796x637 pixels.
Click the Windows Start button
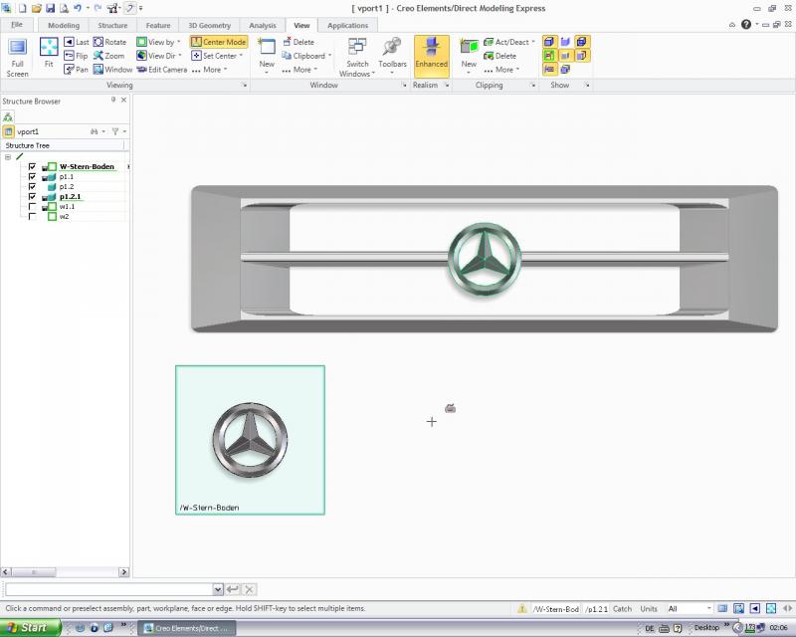click(x=30, y=628)
